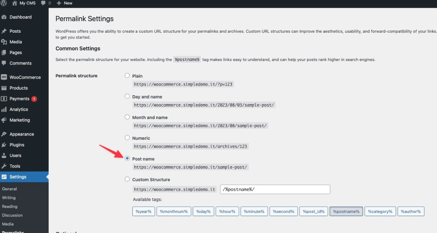Go to Discussion settings submenu
Viewport: 437px width, 233px height.
pyautogui.click(x=12, y=215)
